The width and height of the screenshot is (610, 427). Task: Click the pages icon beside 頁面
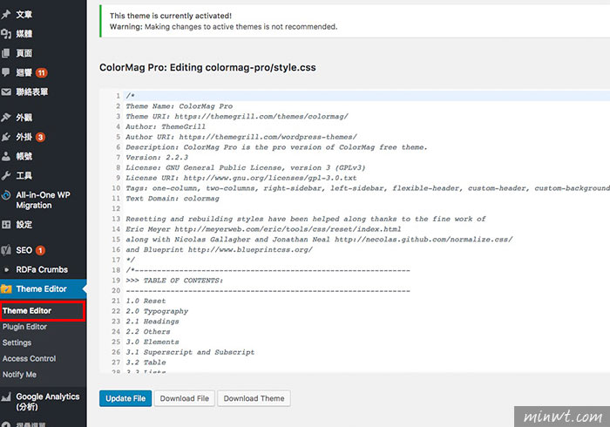pos(6,53)
